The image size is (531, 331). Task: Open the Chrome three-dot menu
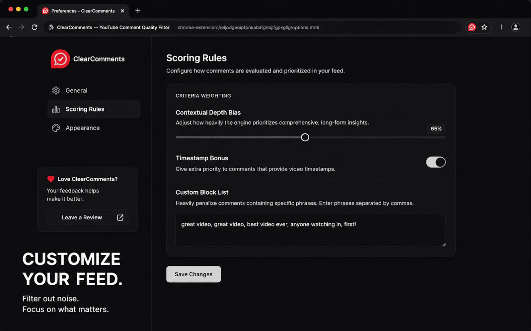(x=501, y=27)
